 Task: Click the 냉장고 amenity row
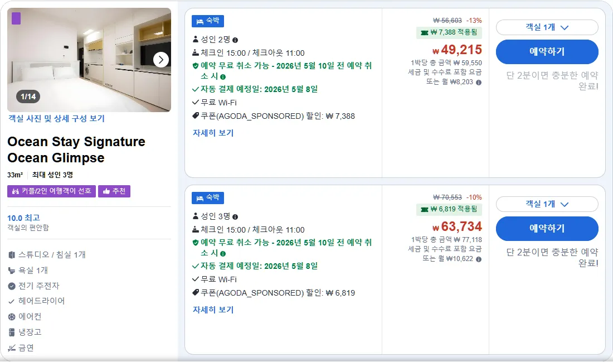coord(25,332)
